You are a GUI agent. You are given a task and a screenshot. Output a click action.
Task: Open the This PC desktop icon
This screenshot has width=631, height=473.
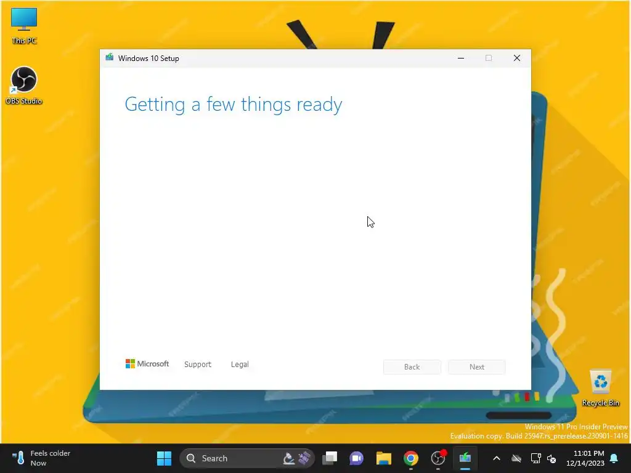tap(24, 26)
